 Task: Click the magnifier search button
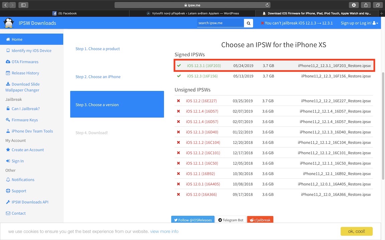click(249, 23)
